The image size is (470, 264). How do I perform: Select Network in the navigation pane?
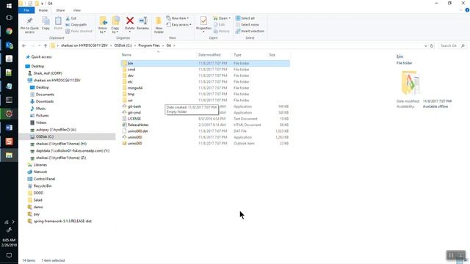40,172
